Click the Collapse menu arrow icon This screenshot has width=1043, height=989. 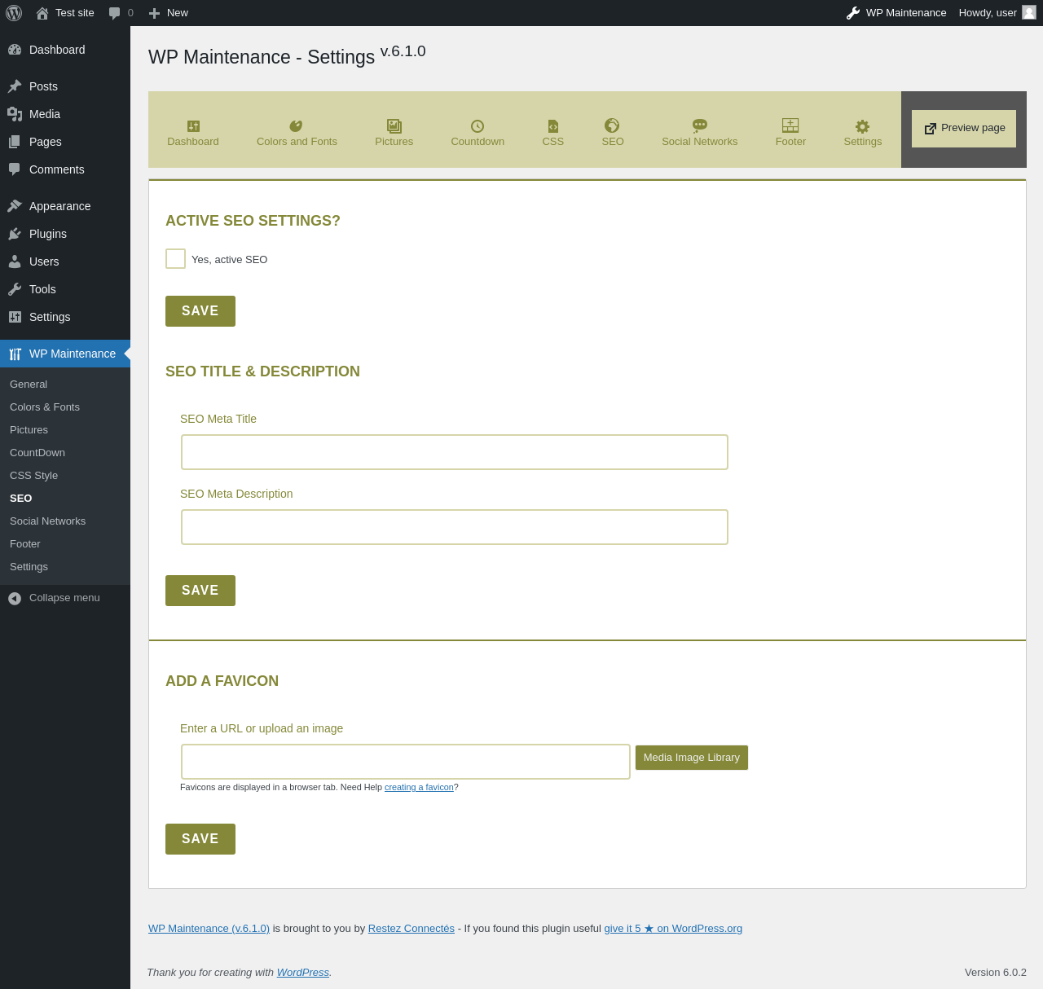pyautogui.click(x=15, y=598)
